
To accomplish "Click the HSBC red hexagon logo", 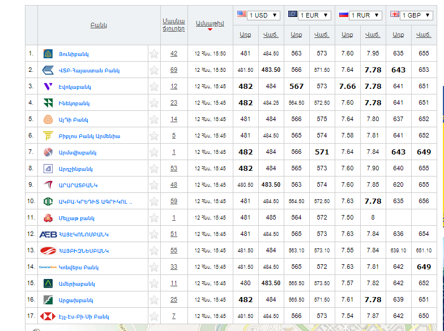I will [x=48, y=316].
